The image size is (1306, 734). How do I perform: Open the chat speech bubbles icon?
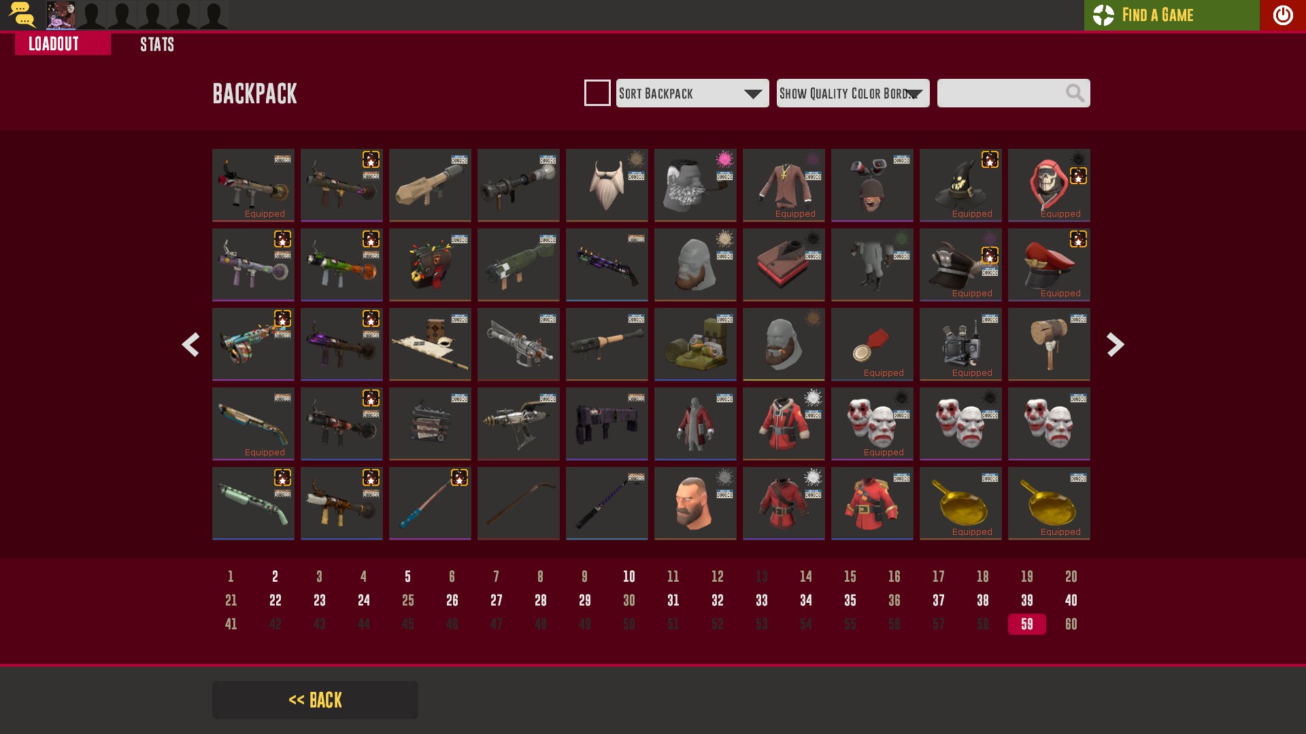tap(22, 15)
